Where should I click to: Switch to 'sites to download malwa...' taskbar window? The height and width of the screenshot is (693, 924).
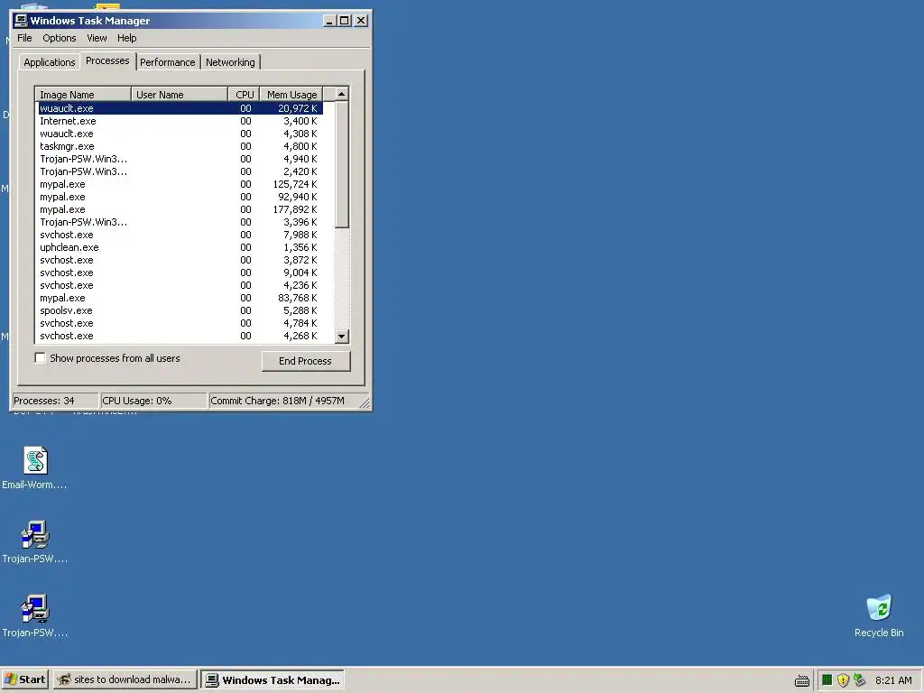125,679
